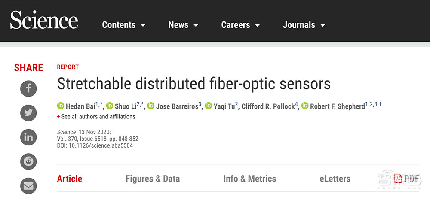Open Shuo Li's ORCID icon
The height and width of the screenshot is (197, 430).
pyautogui.click(x=110, y=106)
